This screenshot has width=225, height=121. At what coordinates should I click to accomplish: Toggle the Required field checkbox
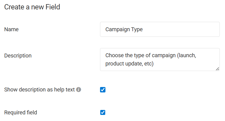click(103, 112)
